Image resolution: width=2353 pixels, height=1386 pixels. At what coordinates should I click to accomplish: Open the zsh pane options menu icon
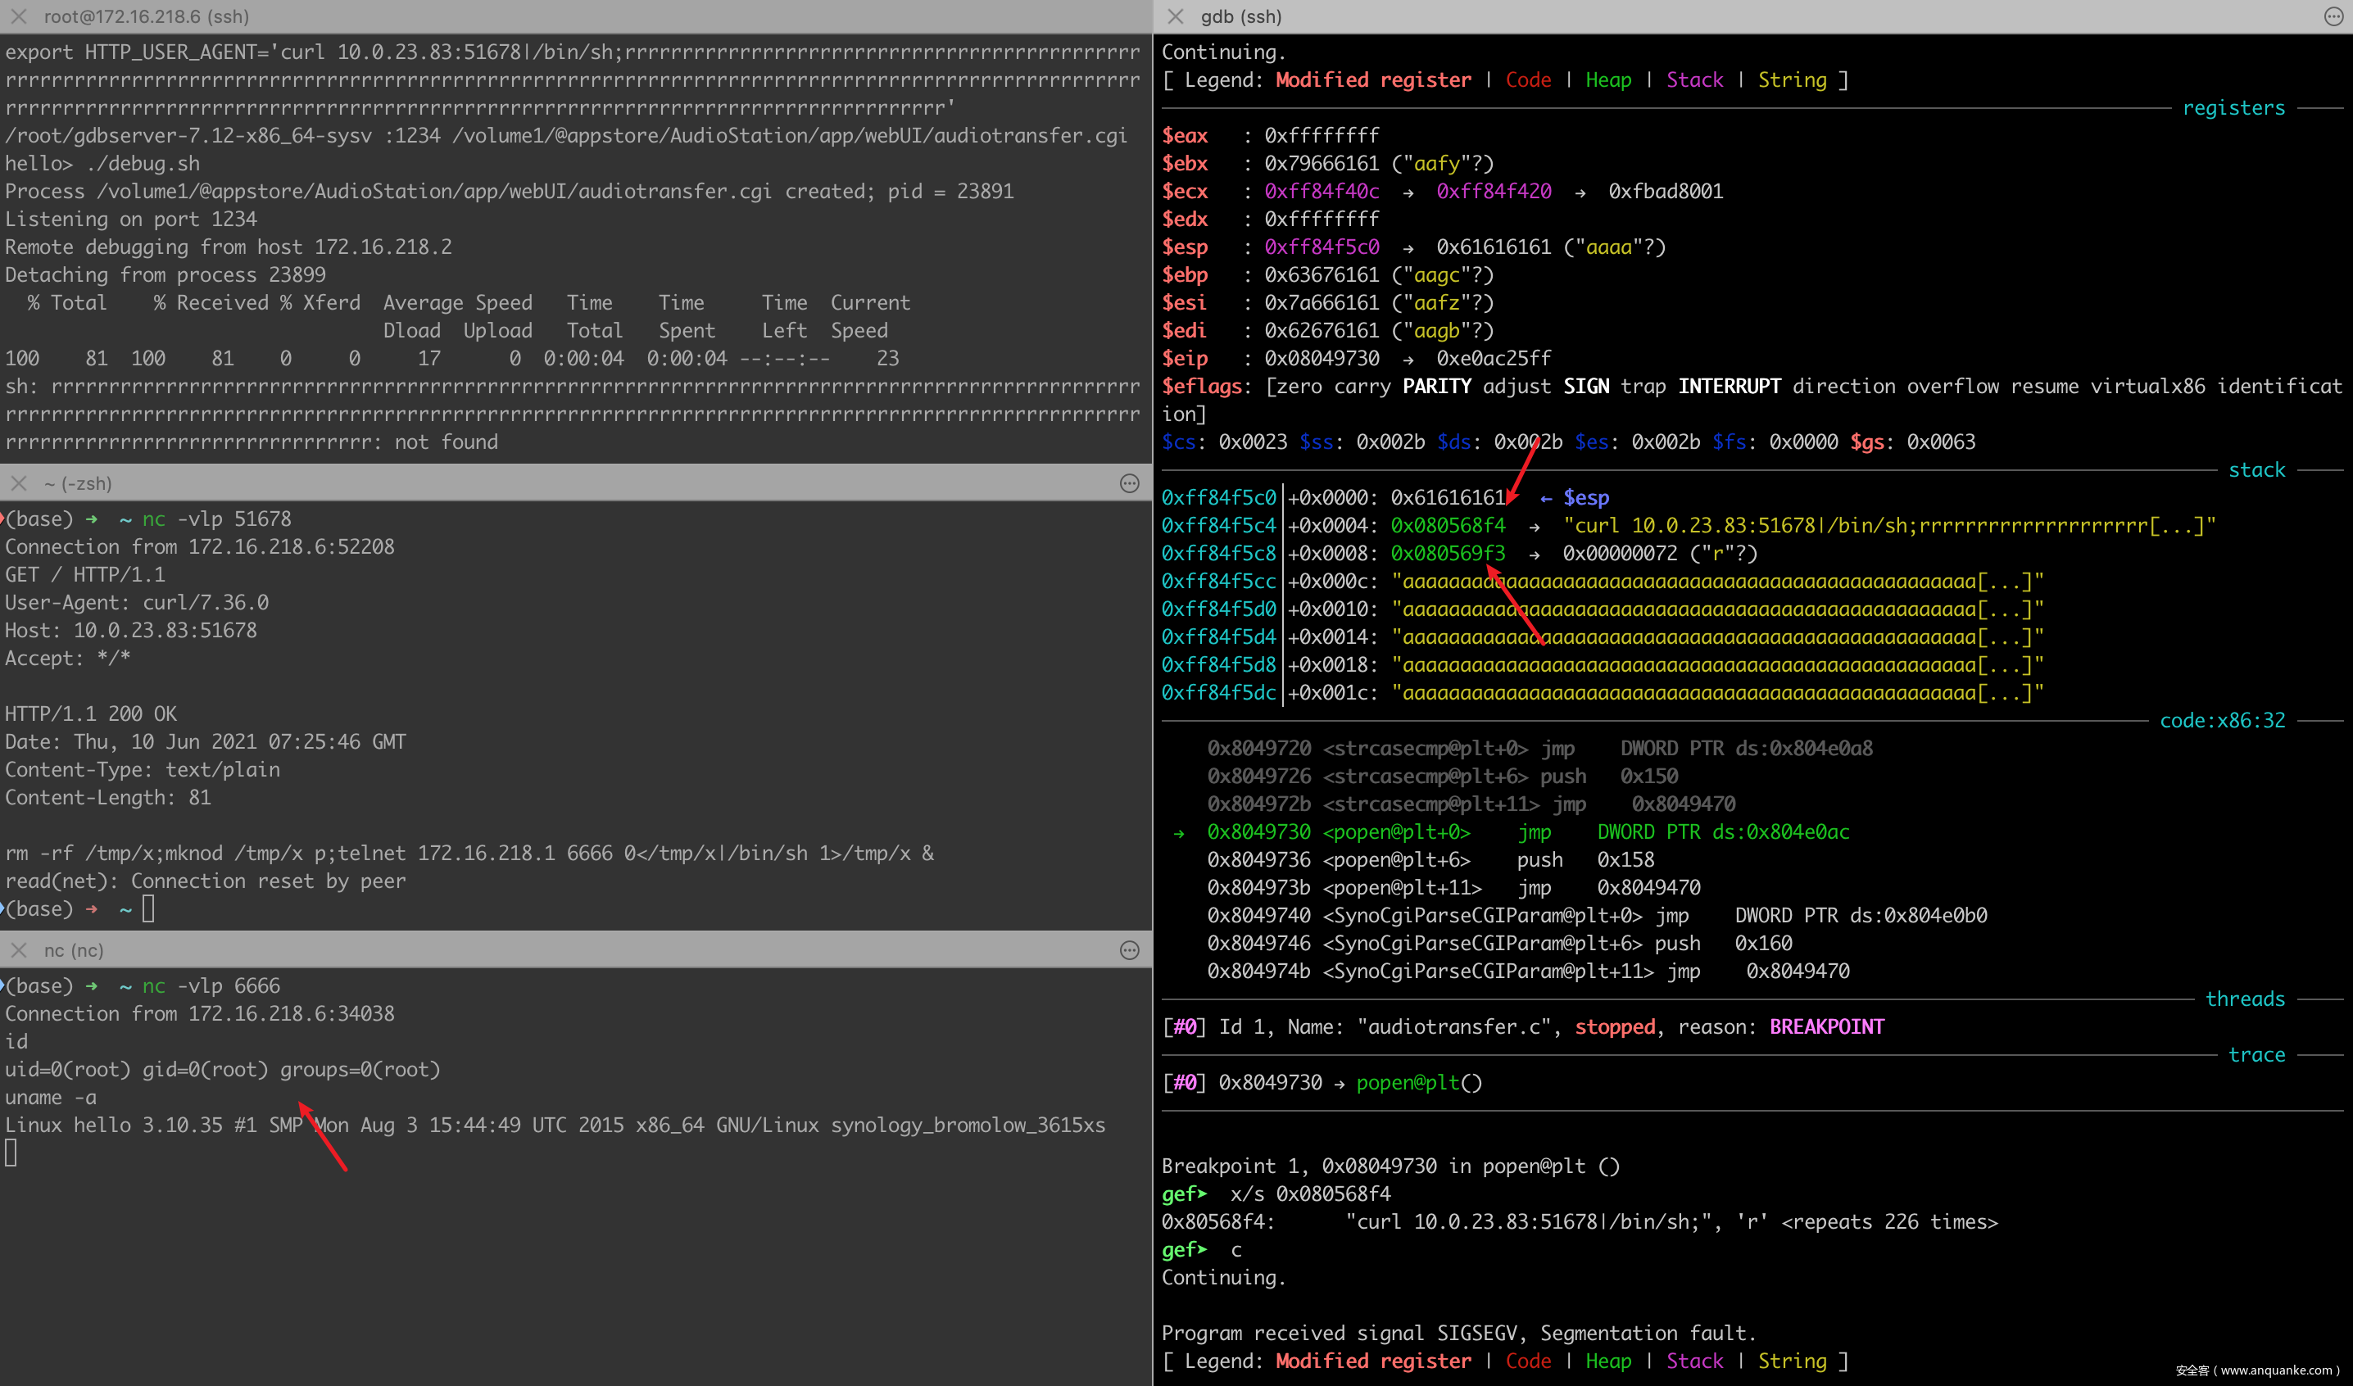coord(1129,482)
